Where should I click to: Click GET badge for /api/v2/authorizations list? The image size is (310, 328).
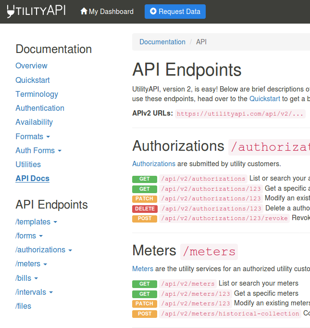[145, 179]
